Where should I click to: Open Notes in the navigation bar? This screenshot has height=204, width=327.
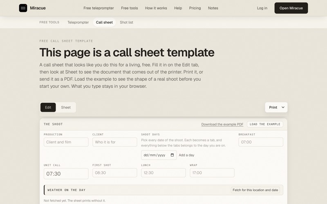[213, 8]
